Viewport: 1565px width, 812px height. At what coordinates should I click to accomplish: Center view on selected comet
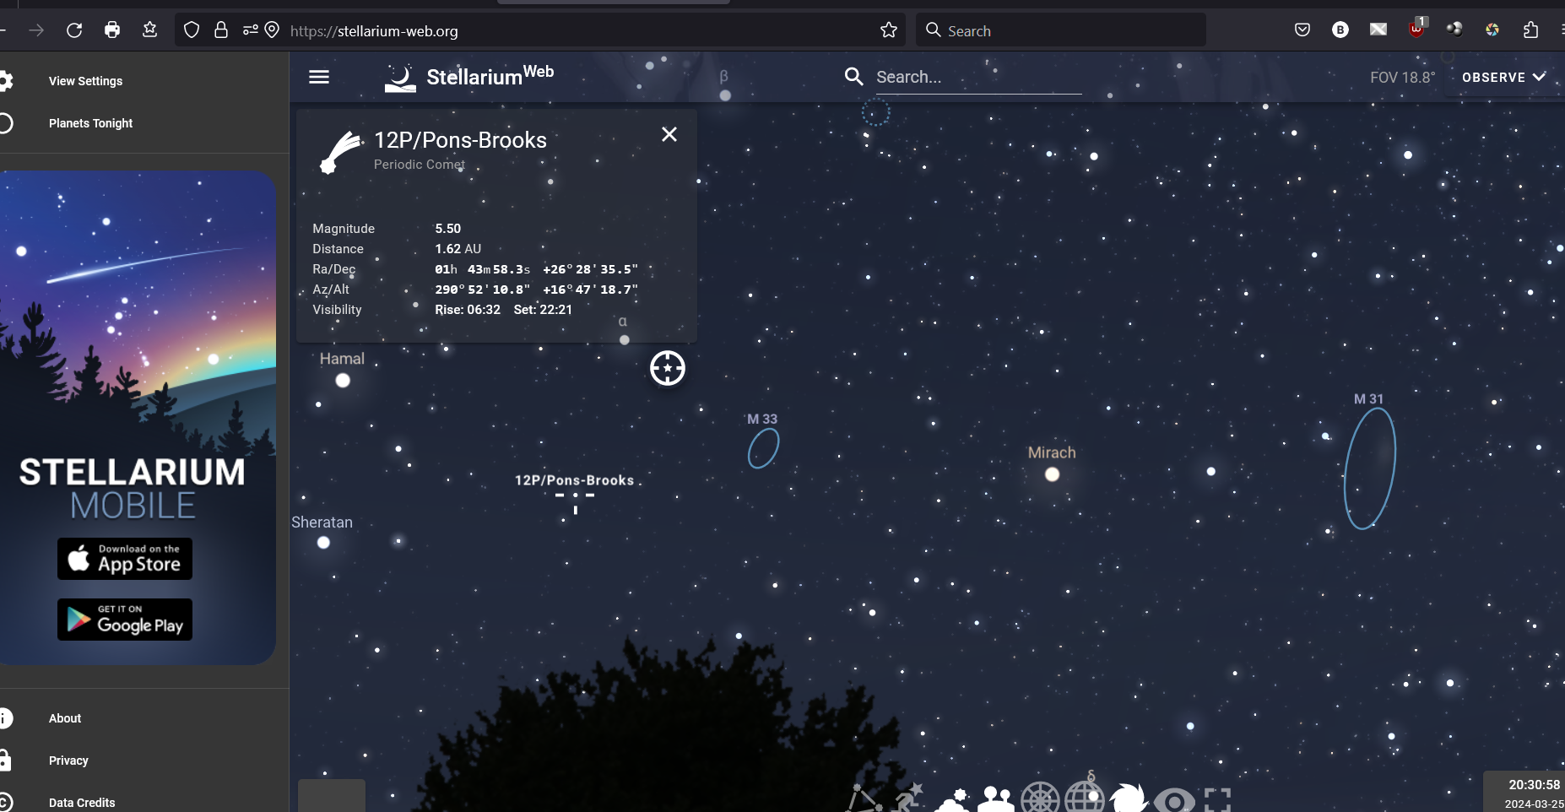pyautogui.click(x=668, y=368)
